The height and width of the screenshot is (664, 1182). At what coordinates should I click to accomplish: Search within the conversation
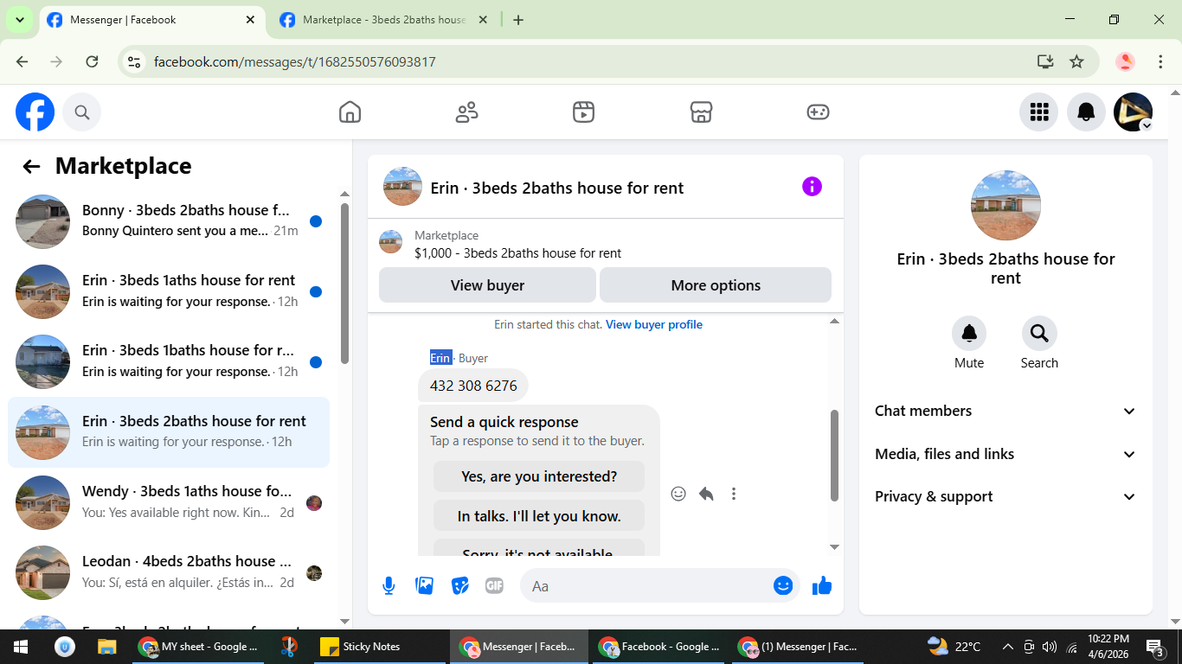click(x=1039, y=334)
